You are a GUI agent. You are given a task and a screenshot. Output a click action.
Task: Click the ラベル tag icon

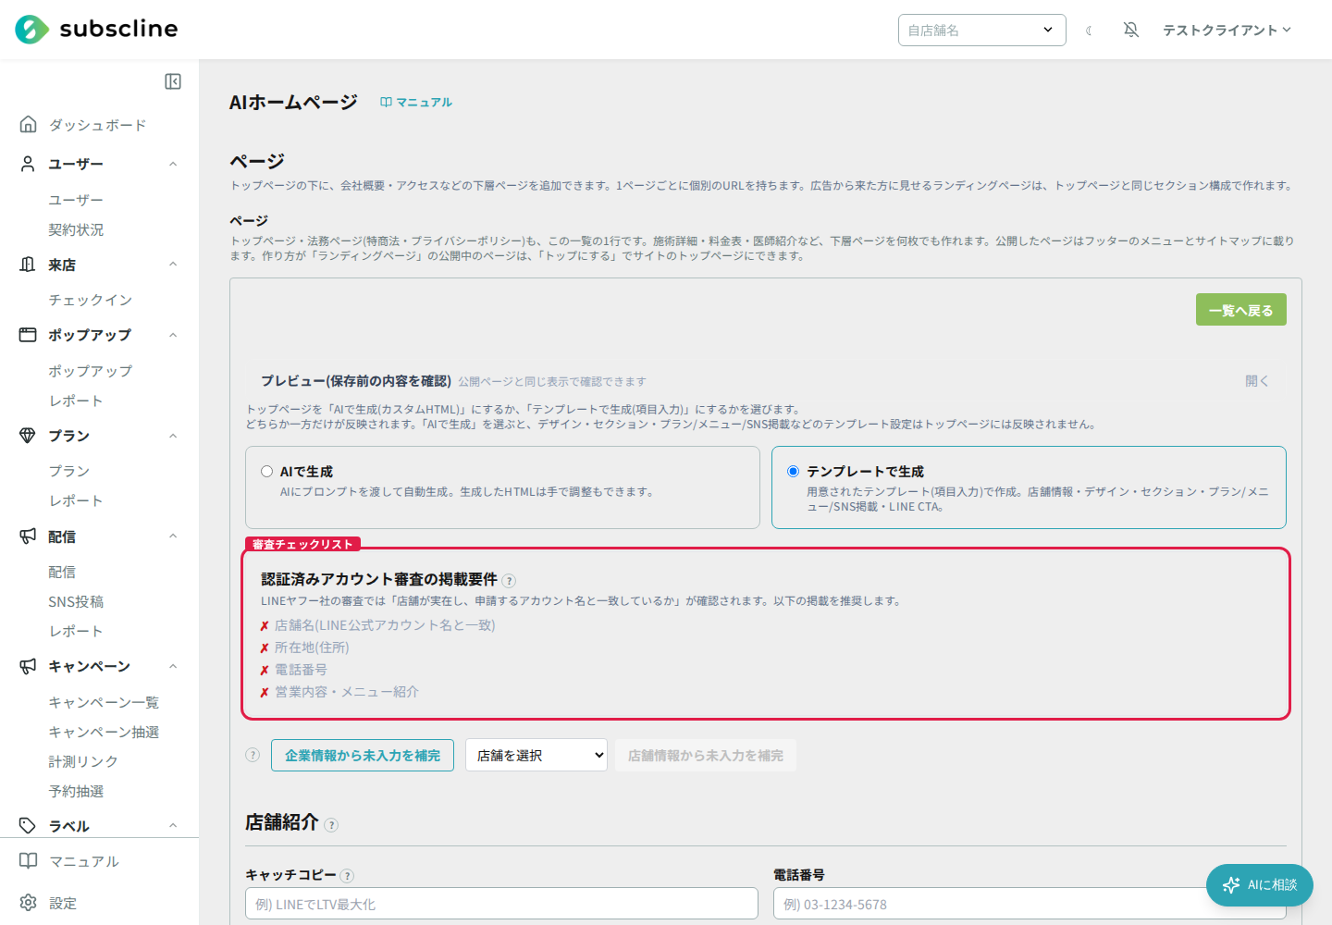[x=29, y=826]
